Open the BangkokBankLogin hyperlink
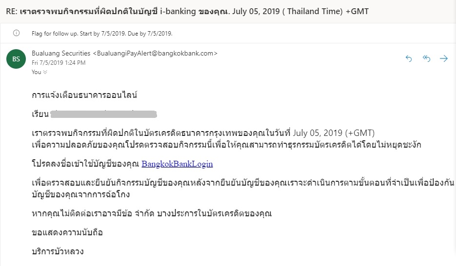 pyautogui.click(x=177, y=164)
